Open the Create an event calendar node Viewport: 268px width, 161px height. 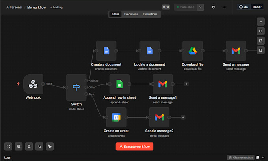coord(116,117)
